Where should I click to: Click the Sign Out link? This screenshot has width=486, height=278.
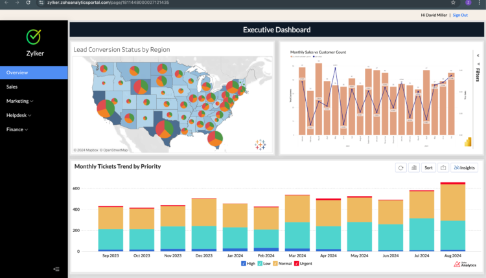pos(460,15)
